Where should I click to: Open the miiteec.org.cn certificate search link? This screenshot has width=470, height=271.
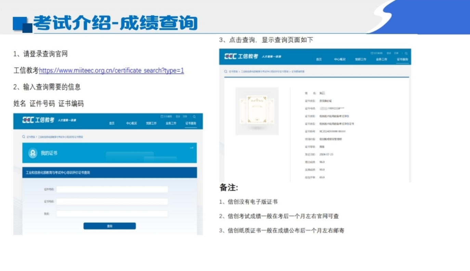click(111, 71)
